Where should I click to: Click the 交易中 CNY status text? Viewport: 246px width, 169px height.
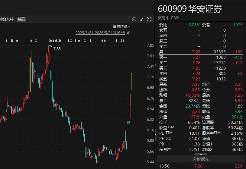[169, 18]
